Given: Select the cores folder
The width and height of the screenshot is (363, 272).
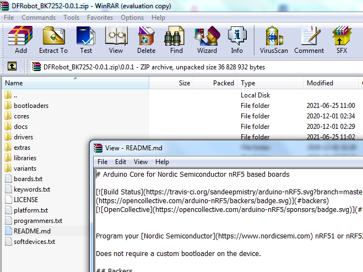Looking at the screenshot, I should coord(17,116).
